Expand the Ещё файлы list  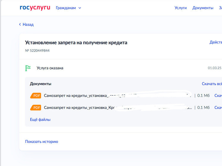point(40,119)
